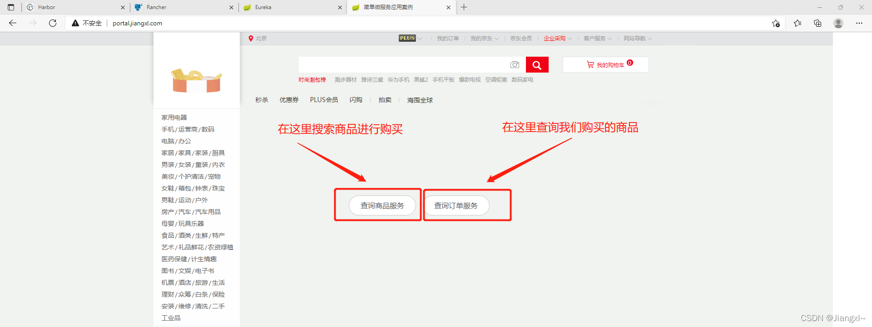Screen dimensions: 872x327
Task: Open the shopping cart icon
Action: (590, 64)
